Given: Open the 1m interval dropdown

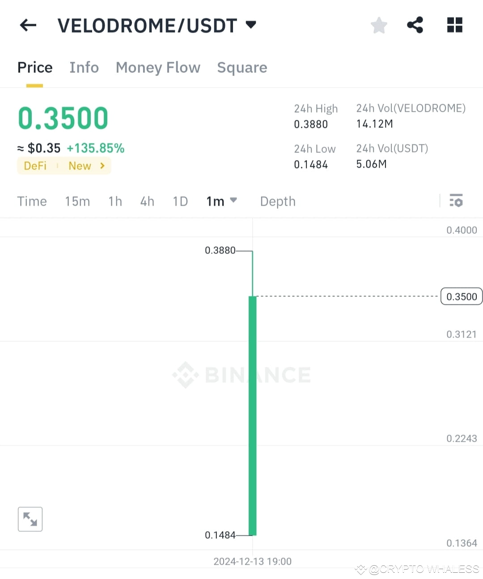Looking at the screenshot, I should [x=221, y=201].
